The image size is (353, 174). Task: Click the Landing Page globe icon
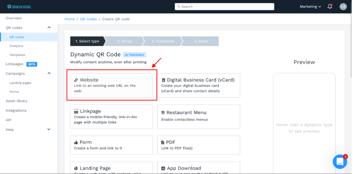point(76,168)
